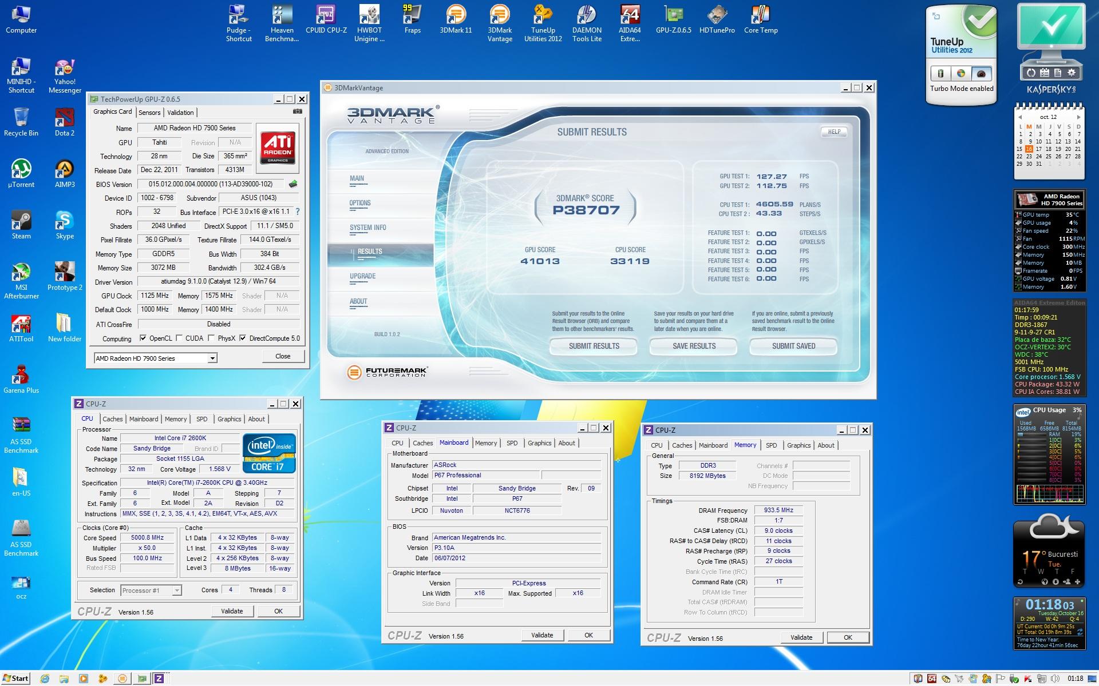Click HELP in 3DMark Vantage
The image size is (1099, 686).
click(x=834, y=131)
